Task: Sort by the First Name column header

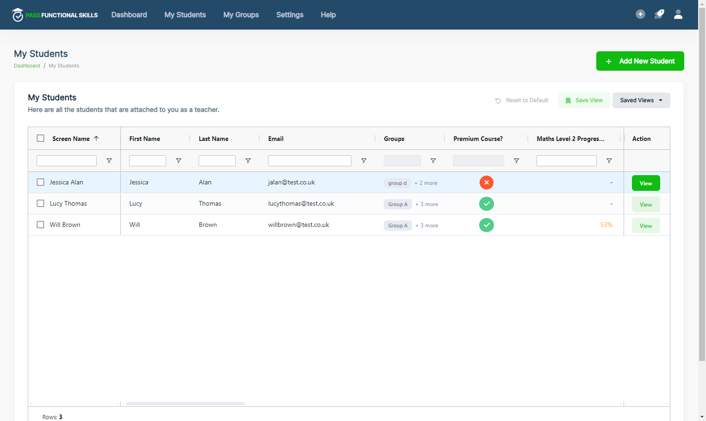Action: click(144, 139)
